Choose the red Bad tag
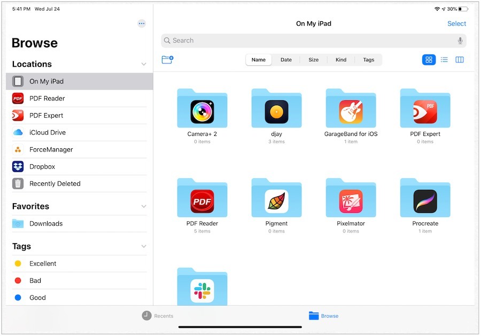The height and width of the screenshot is (336, 481). point(35,281)
